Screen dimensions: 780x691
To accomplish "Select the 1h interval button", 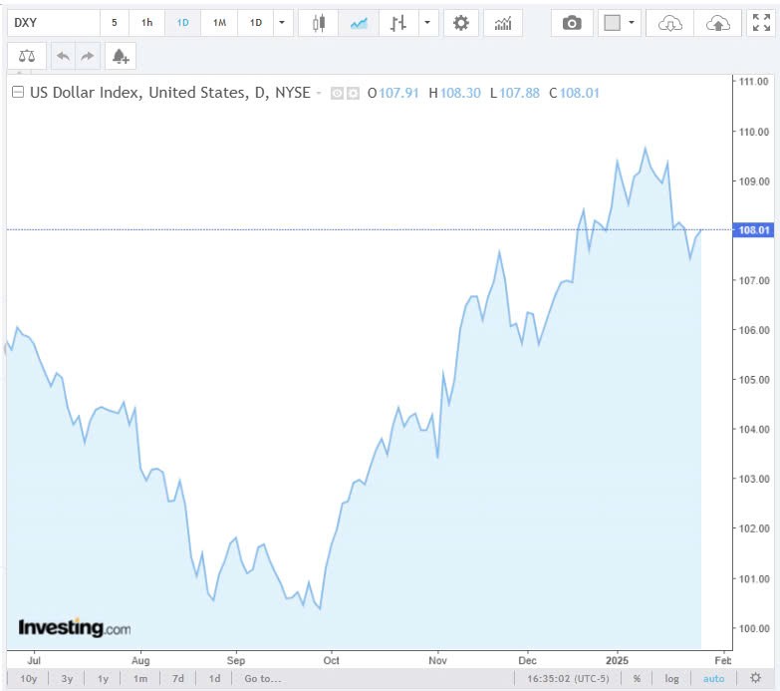I will click(146, 23).
